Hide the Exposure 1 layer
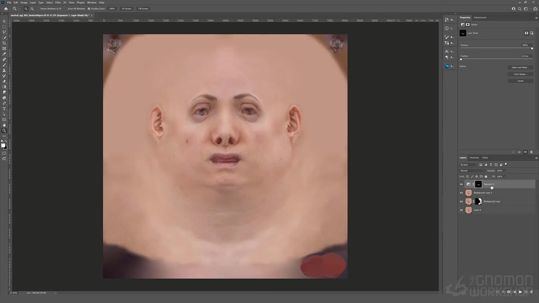Image resolution: width=539 pixels, height=303 pixels. (x=461, y=185)
